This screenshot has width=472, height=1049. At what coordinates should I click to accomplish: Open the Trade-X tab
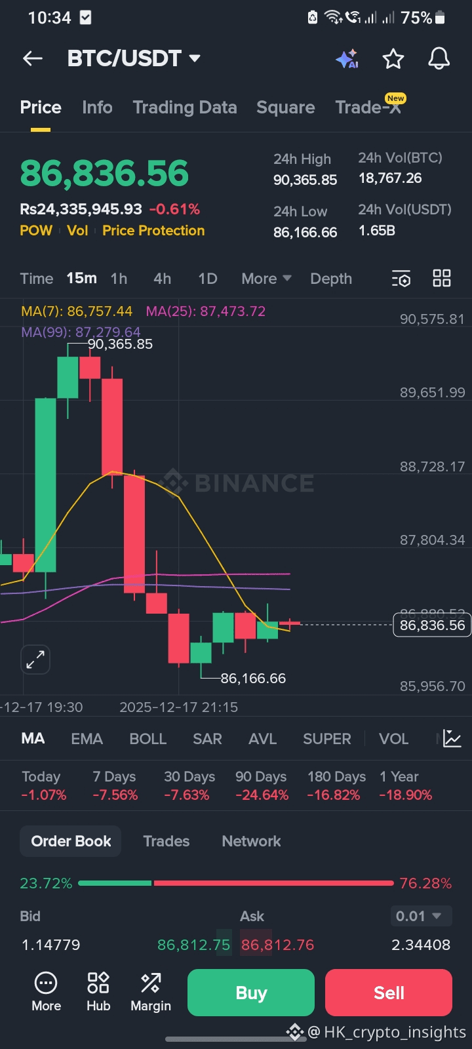(368, 108)
